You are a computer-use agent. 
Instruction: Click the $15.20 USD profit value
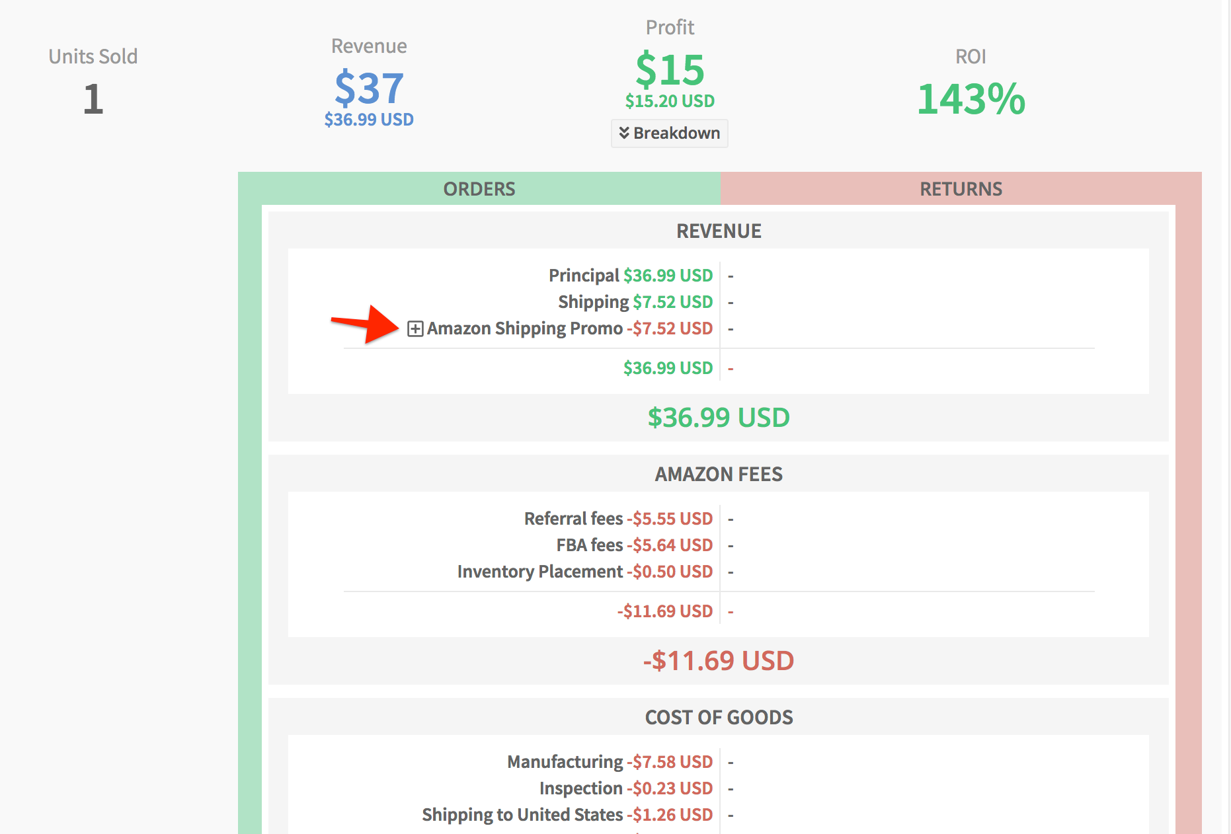point(670,101)
